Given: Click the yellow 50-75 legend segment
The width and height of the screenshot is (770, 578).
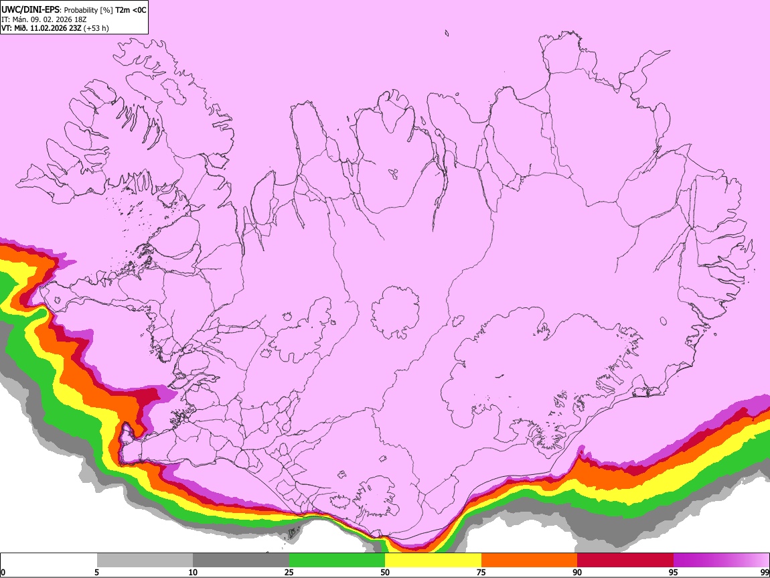Looking at the screenshot, I should point(433,560).
